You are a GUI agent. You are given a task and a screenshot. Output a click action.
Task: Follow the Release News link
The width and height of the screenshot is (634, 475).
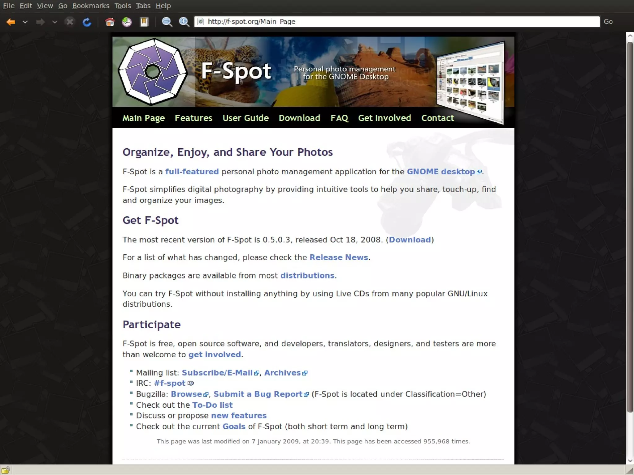[339, 257]
